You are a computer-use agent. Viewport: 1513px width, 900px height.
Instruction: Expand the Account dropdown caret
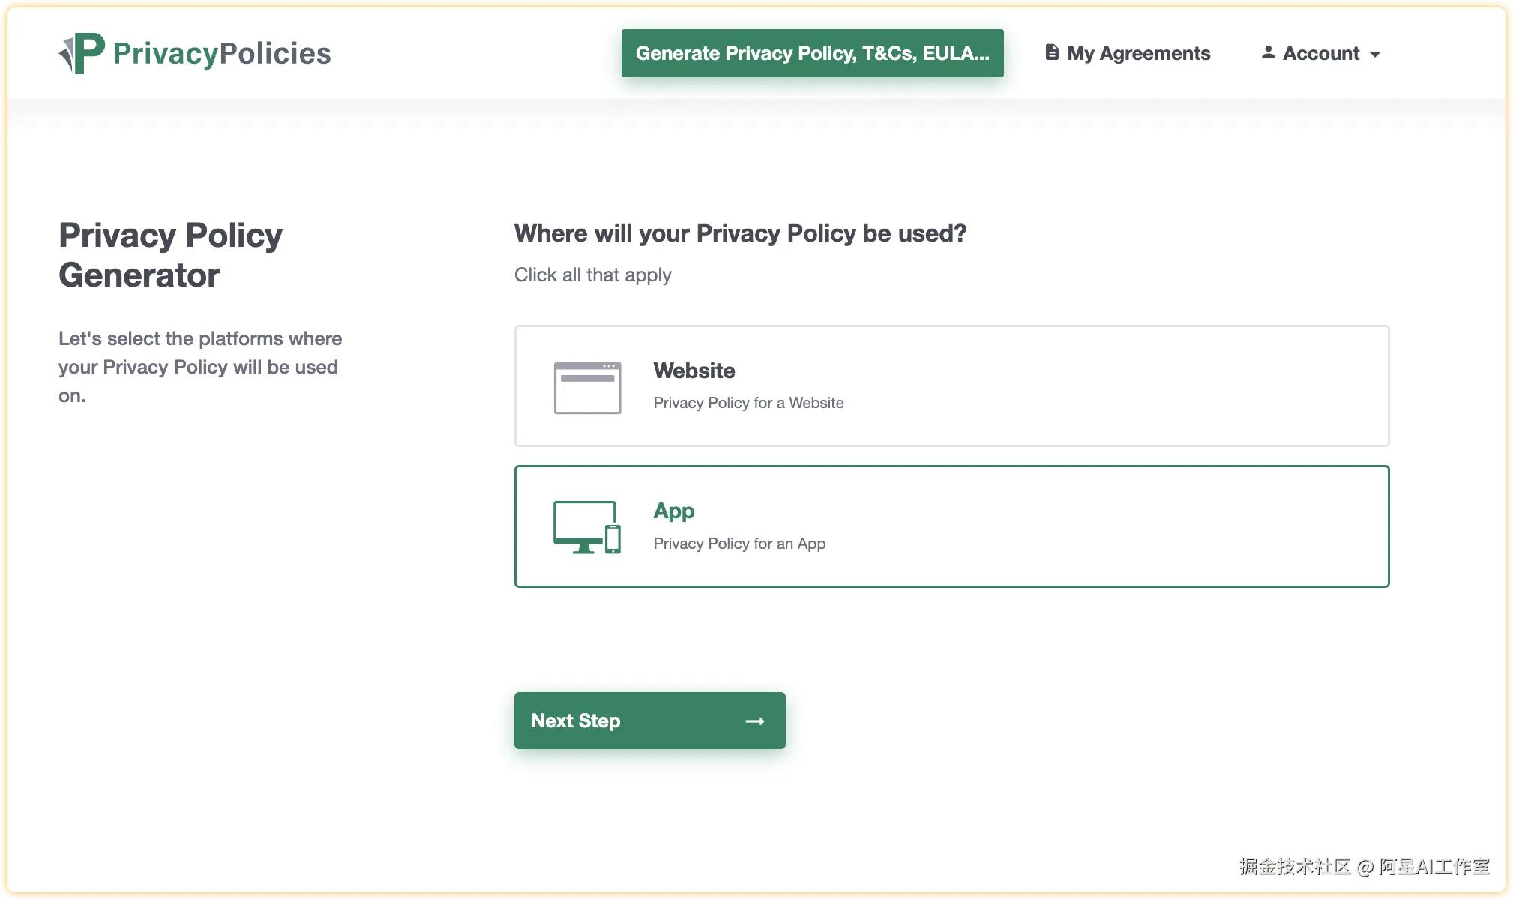(1375, 55)
